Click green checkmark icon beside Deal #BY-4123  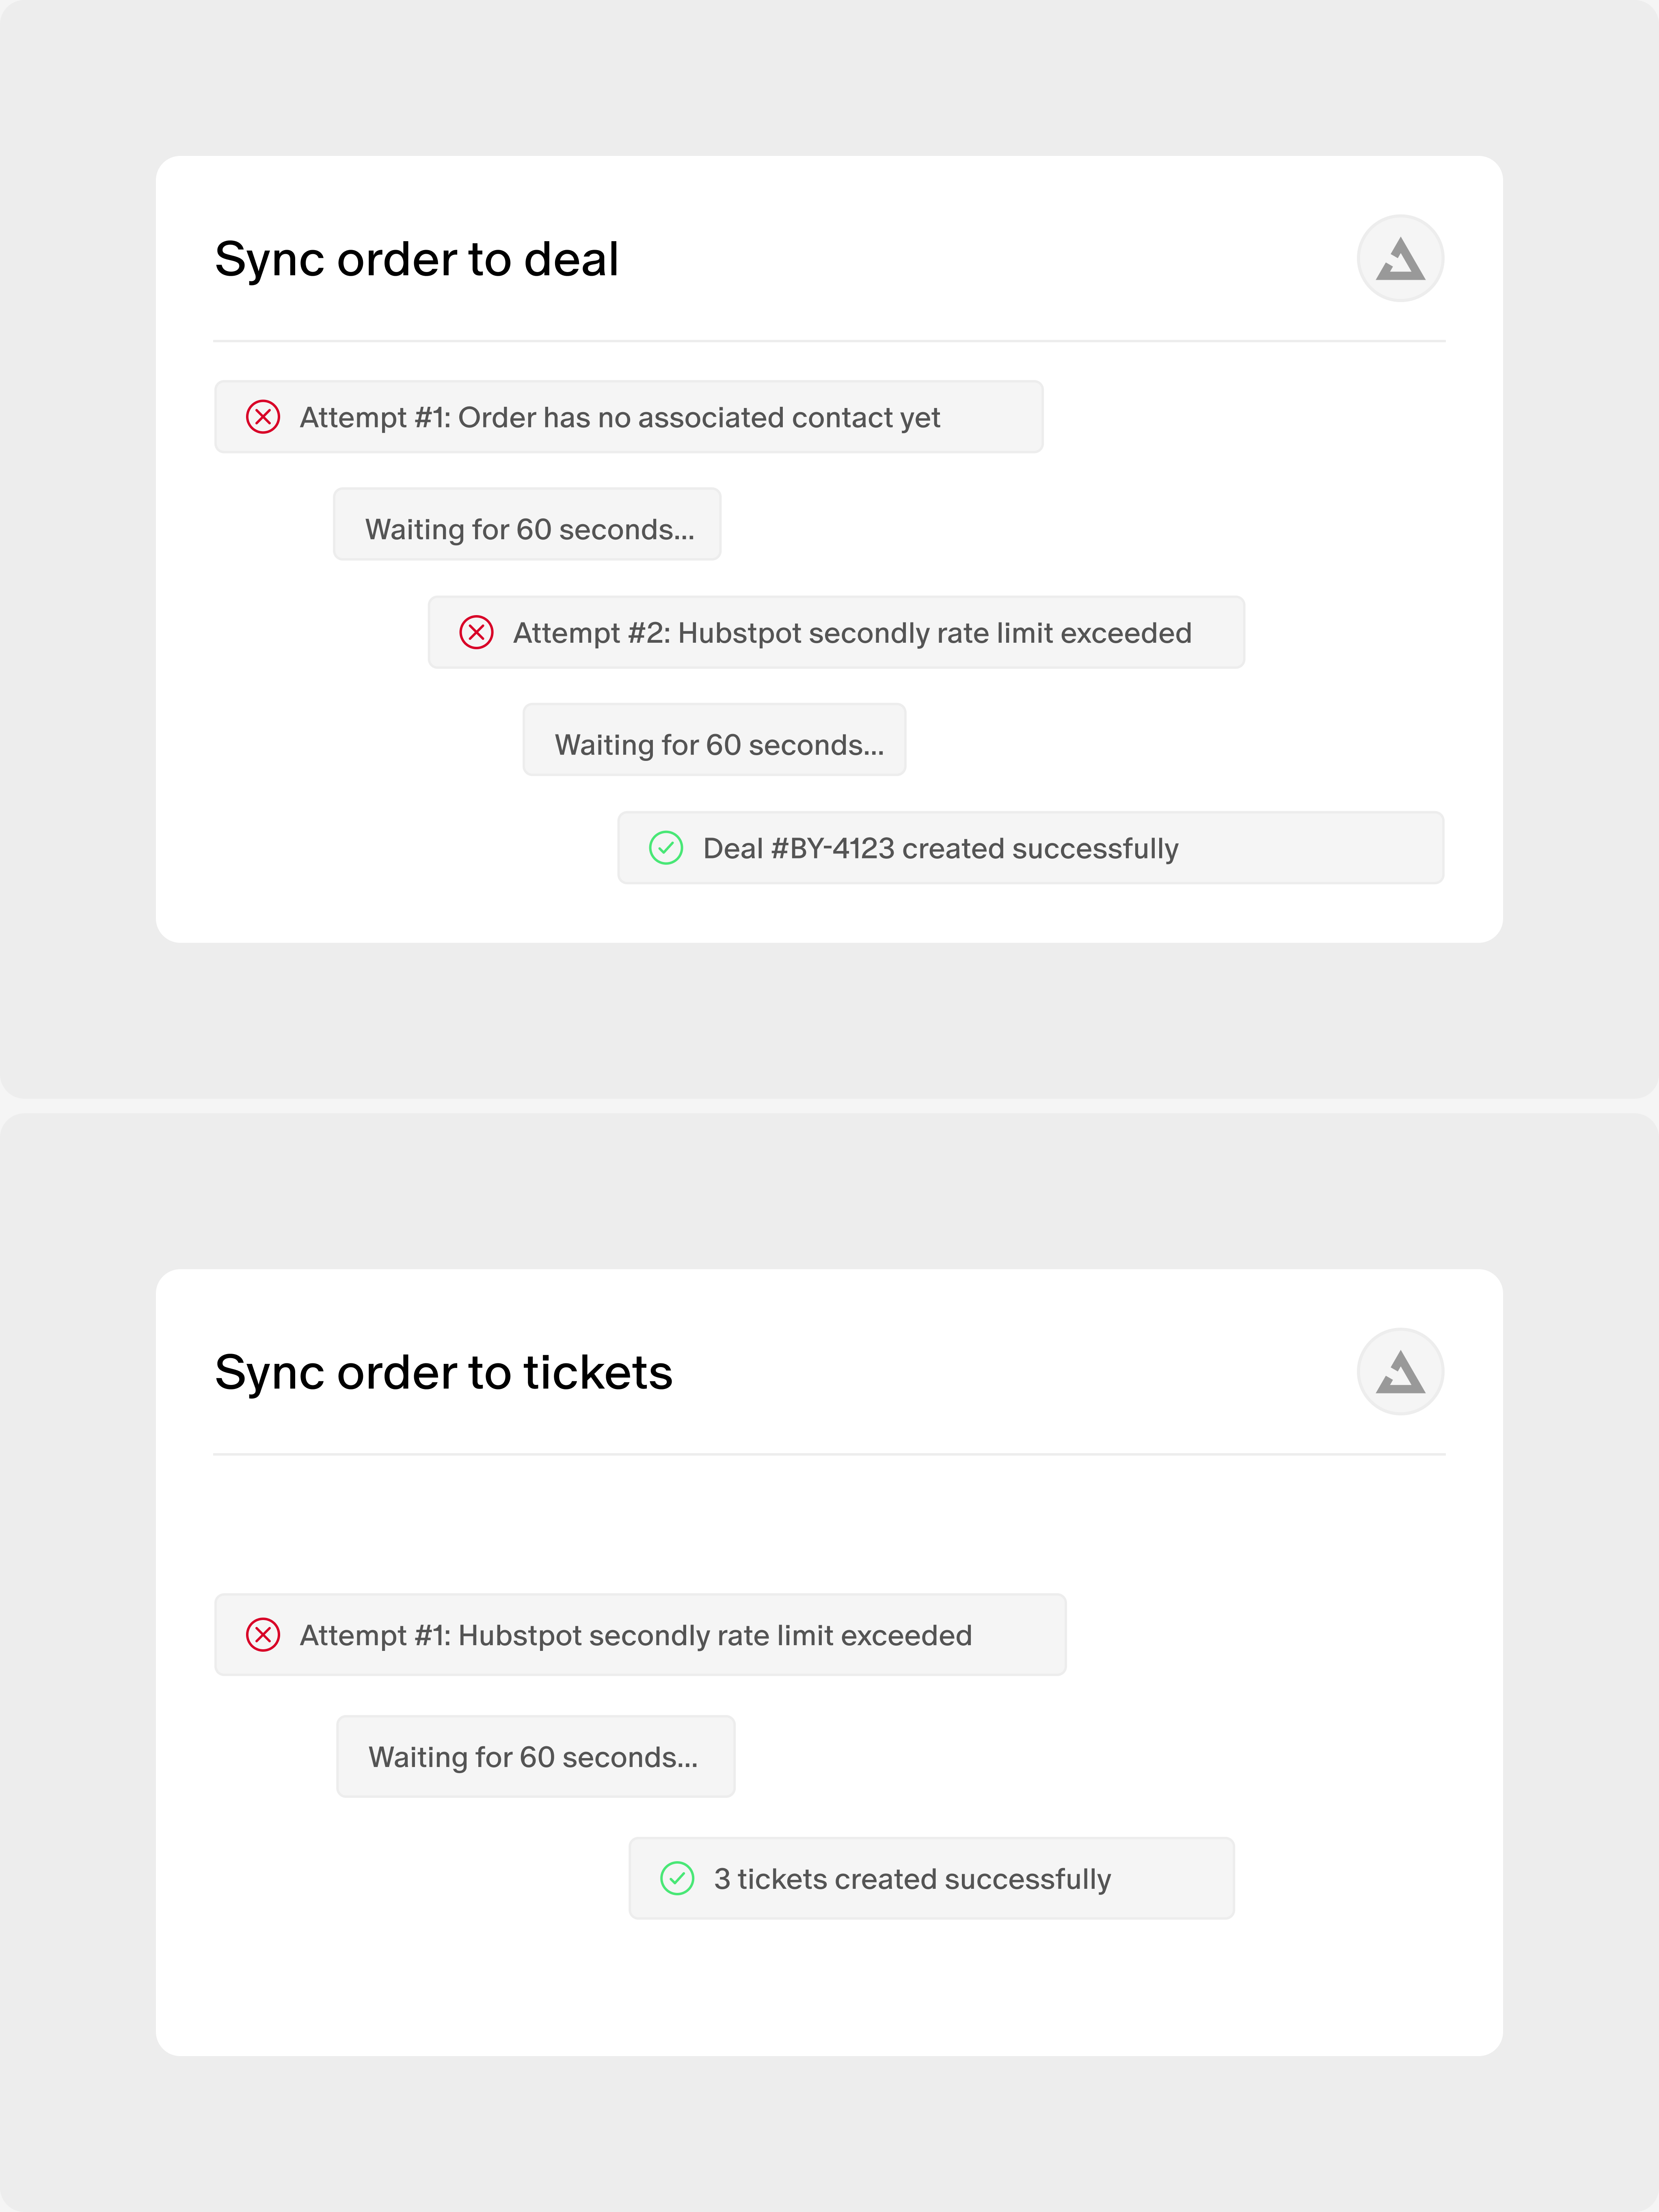coord(666,848)
